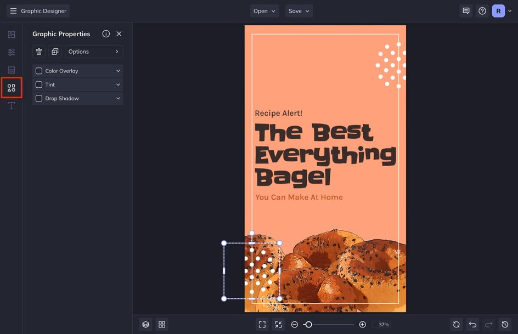
Task: Open the help question mark icon
Action: [482, 11]
